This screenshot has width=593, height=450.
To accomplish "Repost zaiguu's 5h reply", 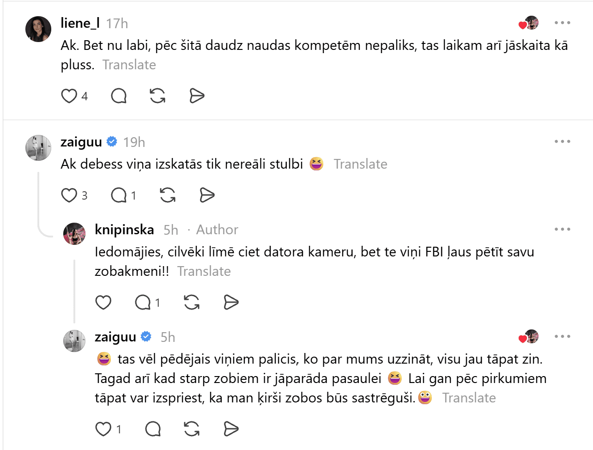I will 192,429.
